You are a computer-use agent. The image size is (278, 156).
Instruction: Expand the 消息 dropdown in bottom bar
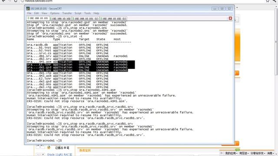coord(271,153)
